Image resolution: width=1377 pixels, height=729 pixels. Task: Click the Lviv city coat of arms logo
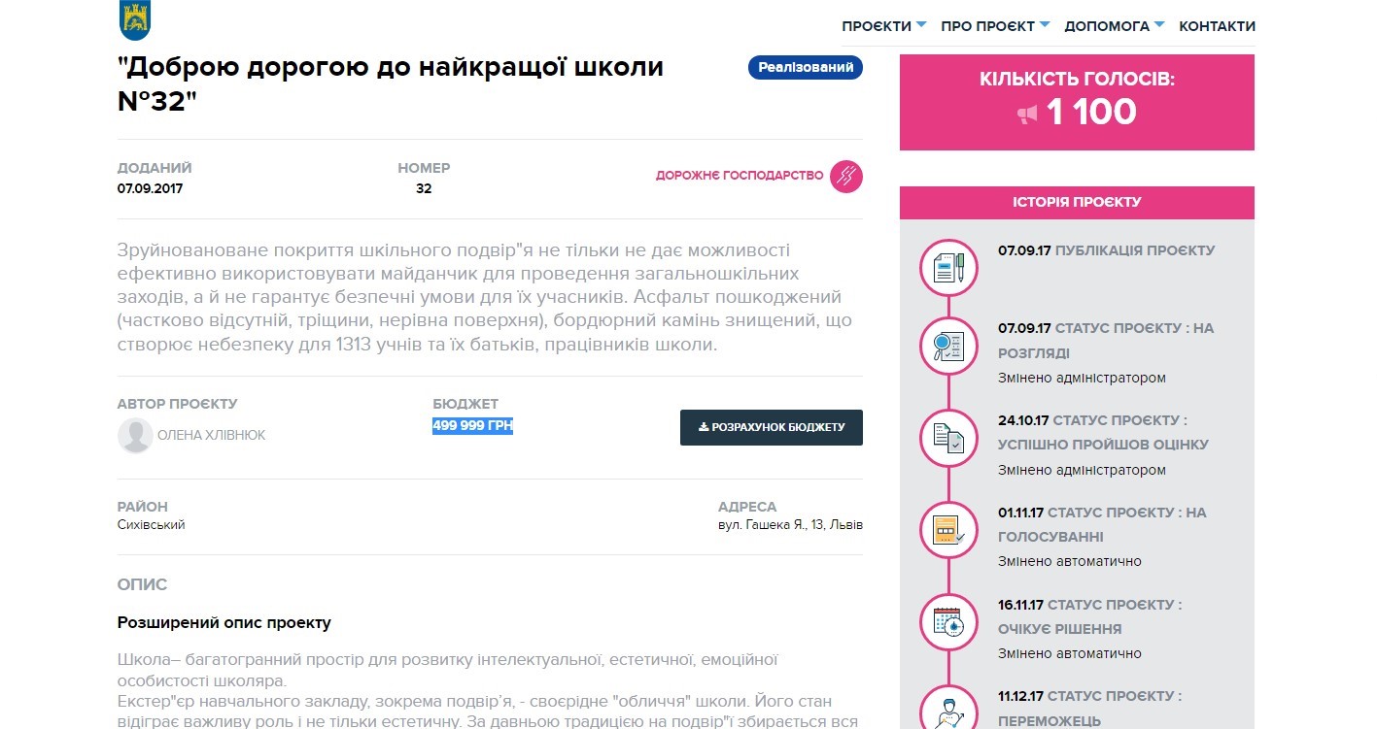pos(135,20)
